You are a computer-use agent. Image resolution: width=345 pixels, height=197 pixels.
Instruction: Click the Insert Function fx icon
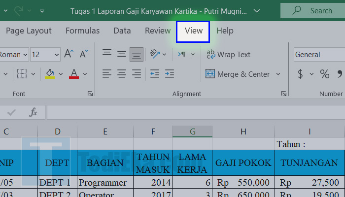[33, 112]
